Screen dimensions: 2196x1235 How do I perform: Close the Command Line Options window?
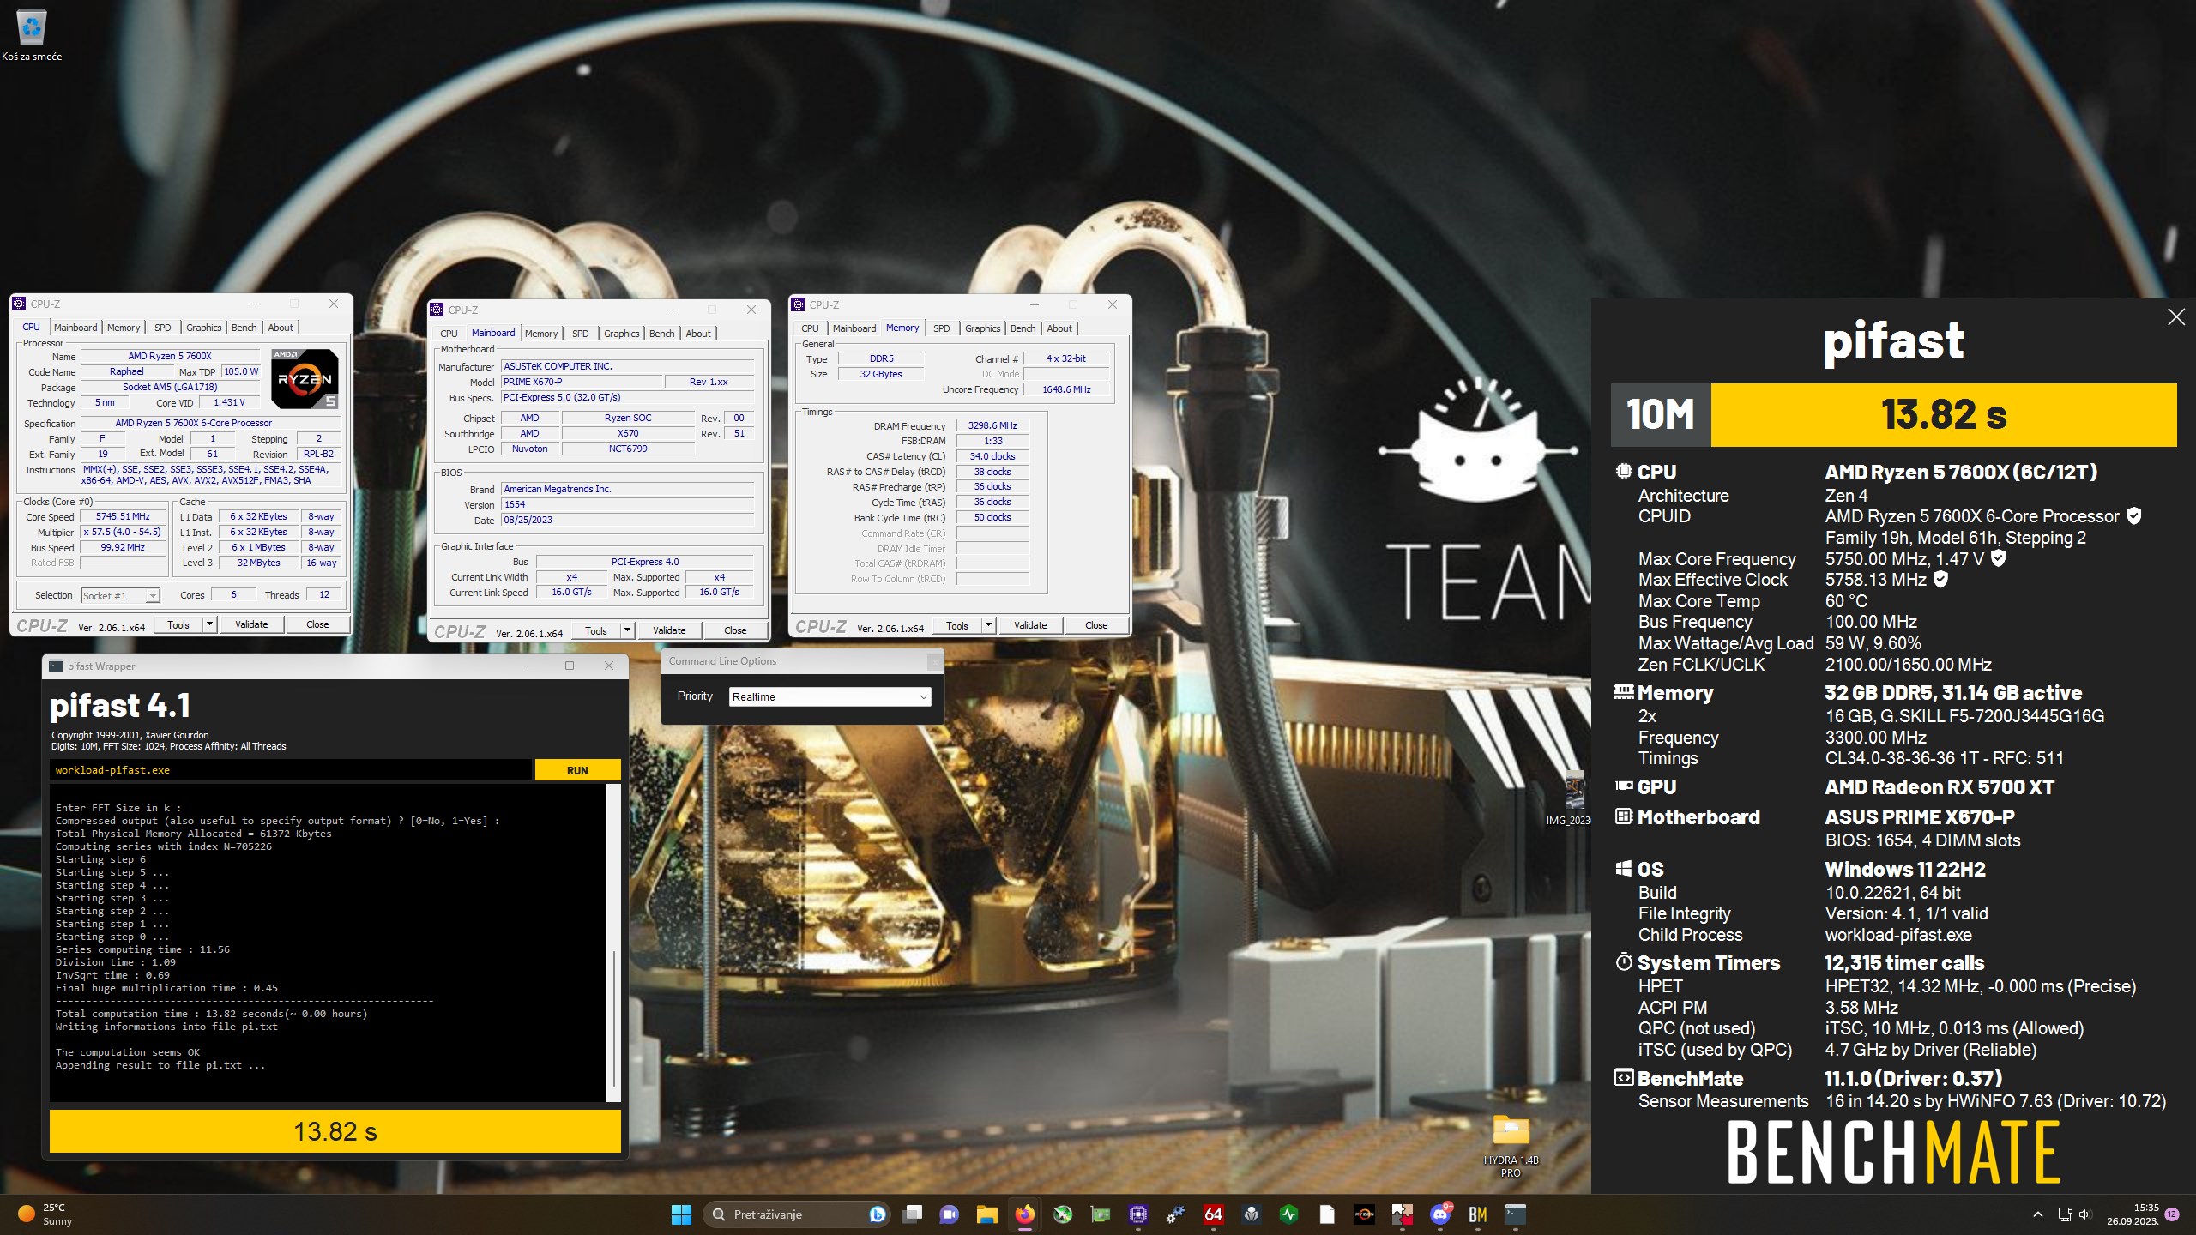[x=934, y=661]
